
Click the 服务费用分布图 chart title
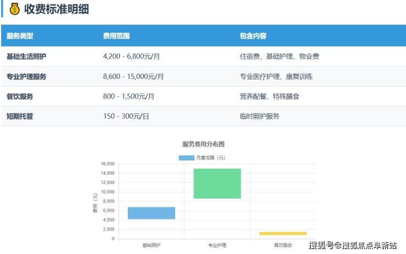(x=204, y=145)
